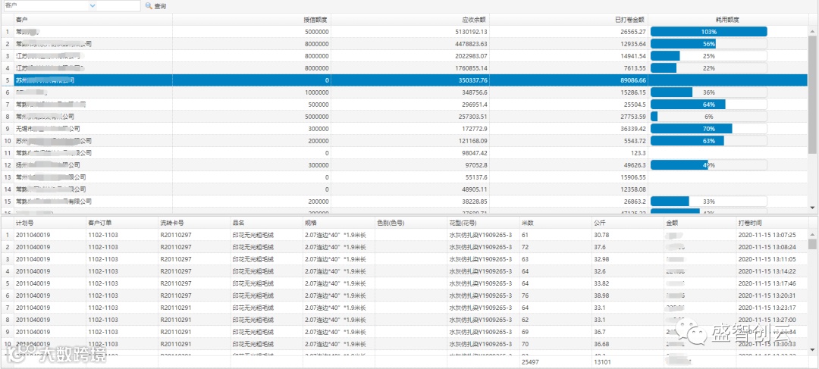Sort details by 金额 column header
819x369 pixels.
672,222
